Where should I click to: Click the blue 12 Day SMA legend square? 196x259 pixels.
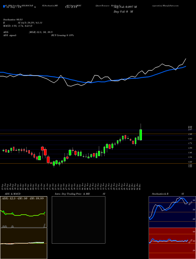point(4,7)
